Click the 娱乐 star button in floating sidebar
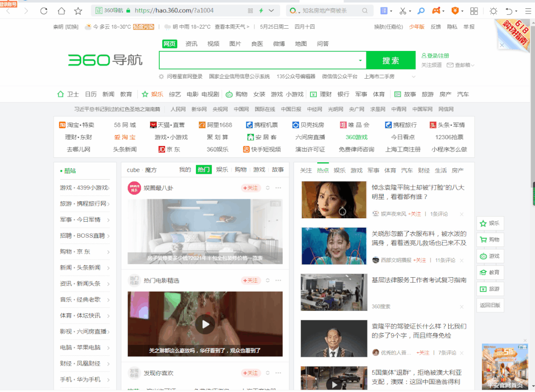The height and width of the screenshot is (392, 535). click(x=490, y=223)
